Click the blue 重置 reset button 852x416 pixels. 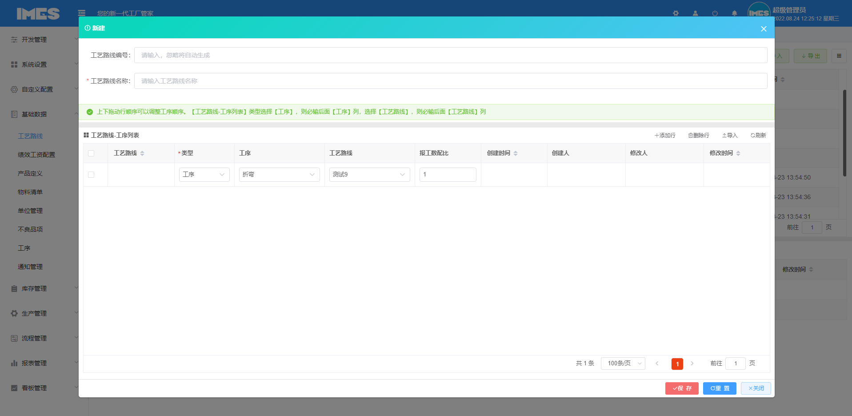pos(720,388)
